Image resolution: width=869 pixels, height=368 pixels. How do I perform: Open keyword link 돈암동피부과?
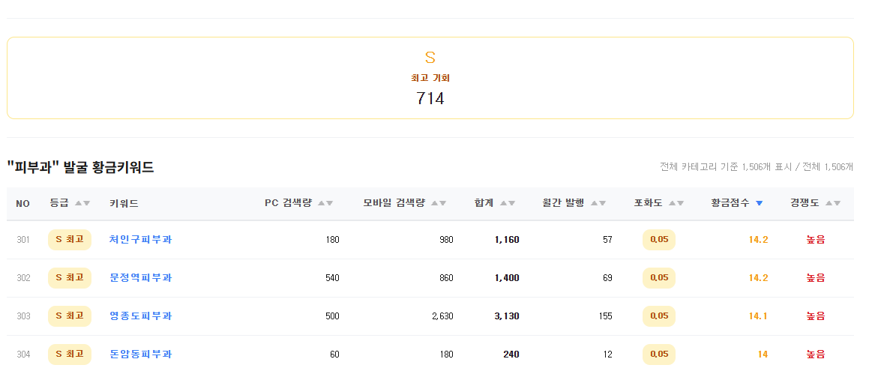click(141, 355)
